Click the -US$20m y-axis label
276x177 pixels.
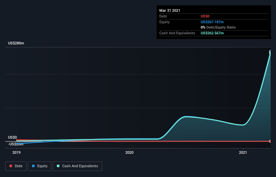tap(16, 144)
